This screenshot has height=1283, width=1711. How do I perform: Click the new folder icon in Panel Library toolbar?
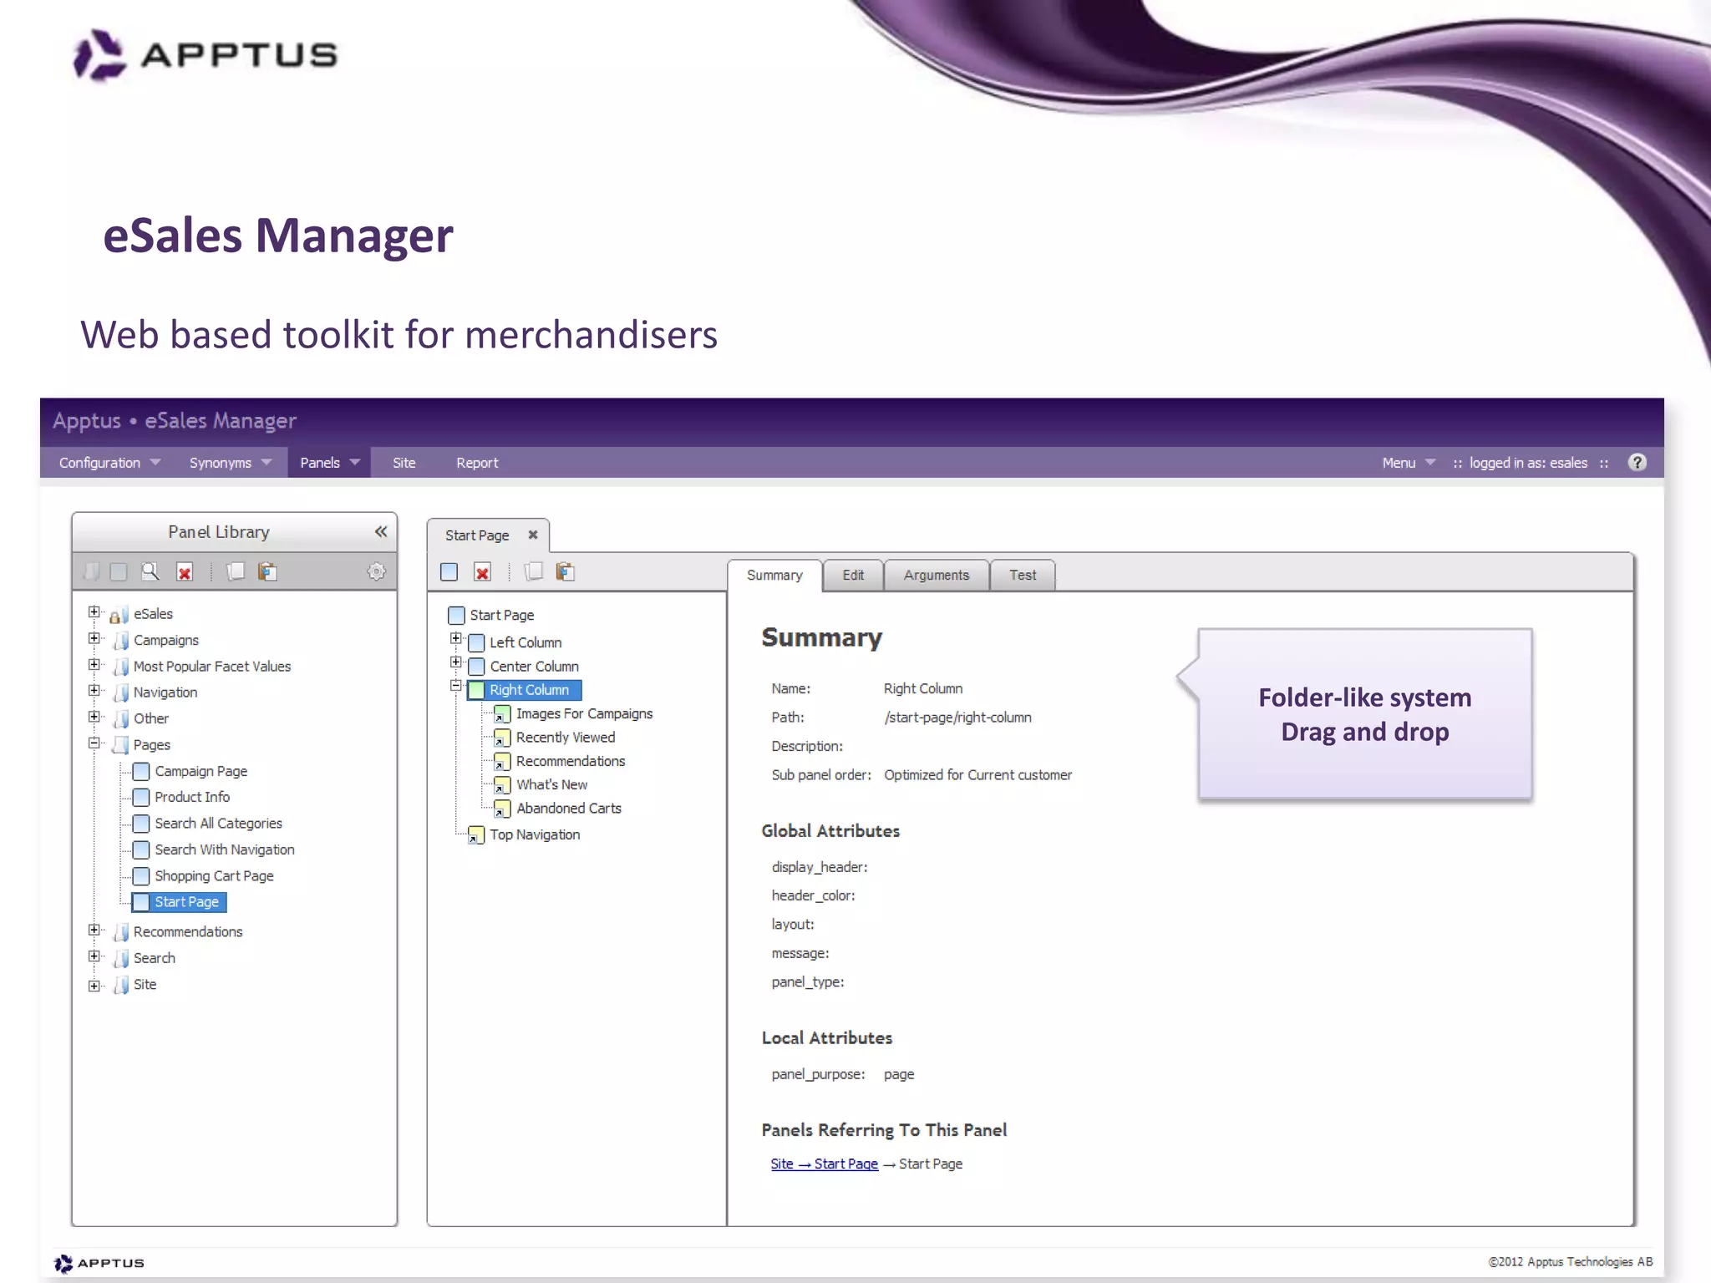(x=92, y=571)
